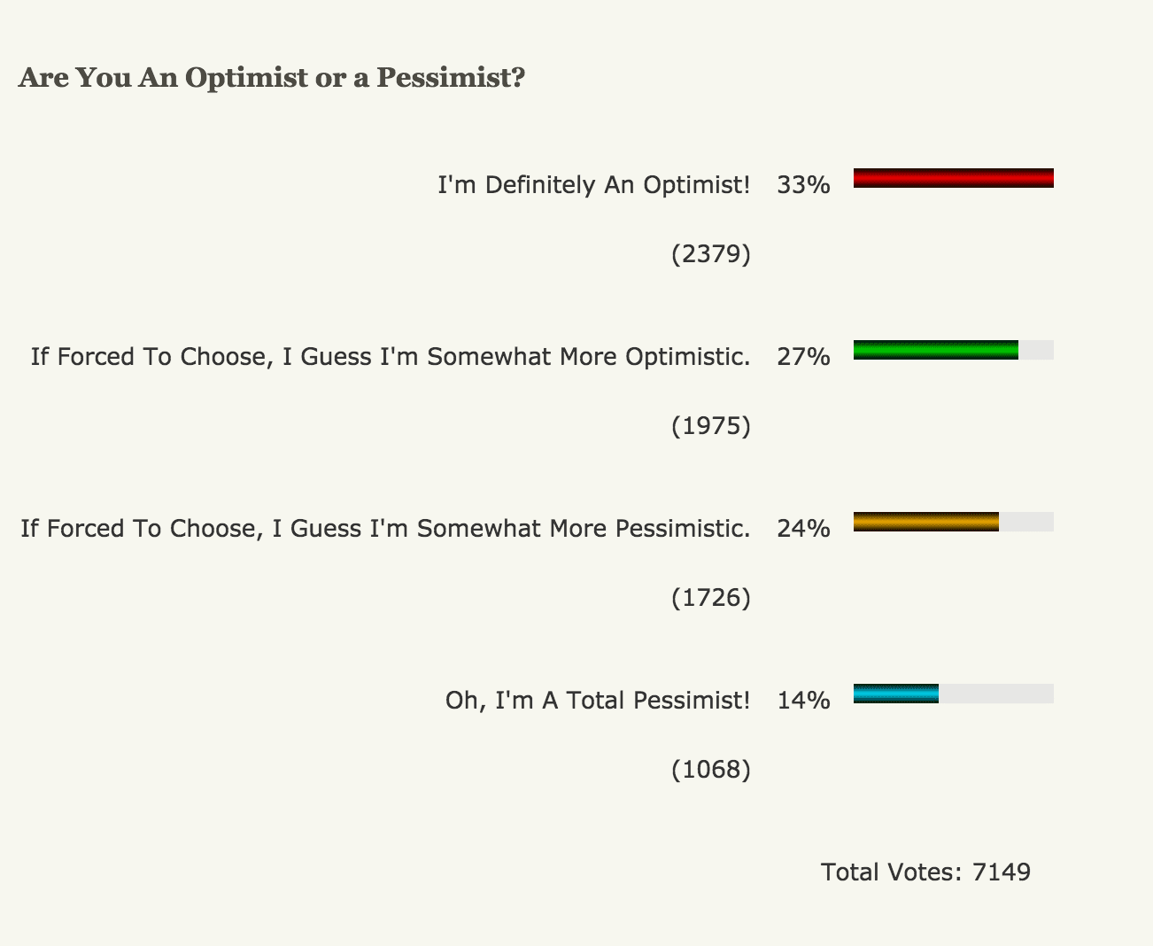Select the "Oh, I'm A Total Pessimist!" answer
This screenshot has height=946, width=1153.
pyautogui.click(x=597, y=701)
